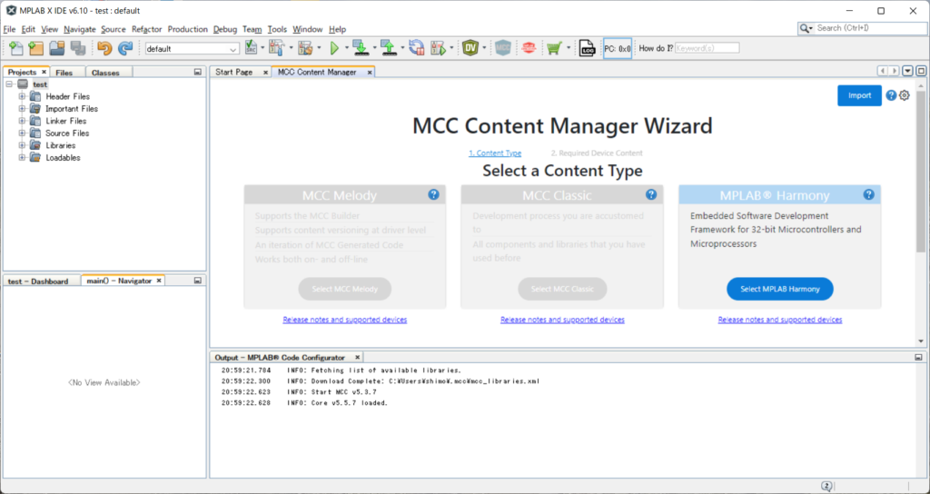
Task: Open the project configuration dropdown 'default'
Action: 192,49
